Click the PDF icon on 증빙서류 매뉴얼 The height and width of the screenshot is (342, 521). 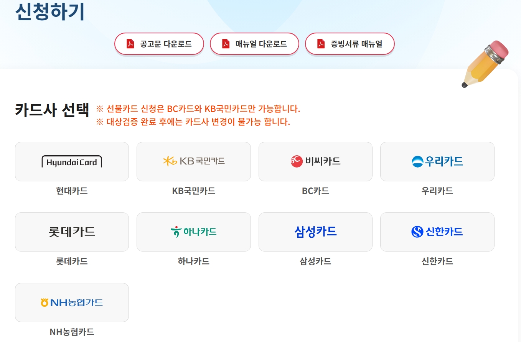(321, 43)
